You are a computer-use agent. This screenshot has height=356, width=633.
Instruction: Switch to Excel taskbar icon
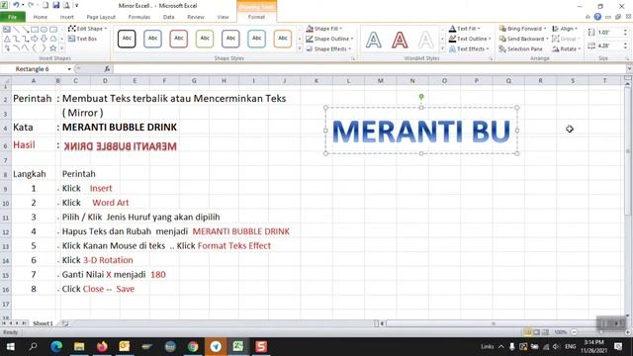[238, 347]
